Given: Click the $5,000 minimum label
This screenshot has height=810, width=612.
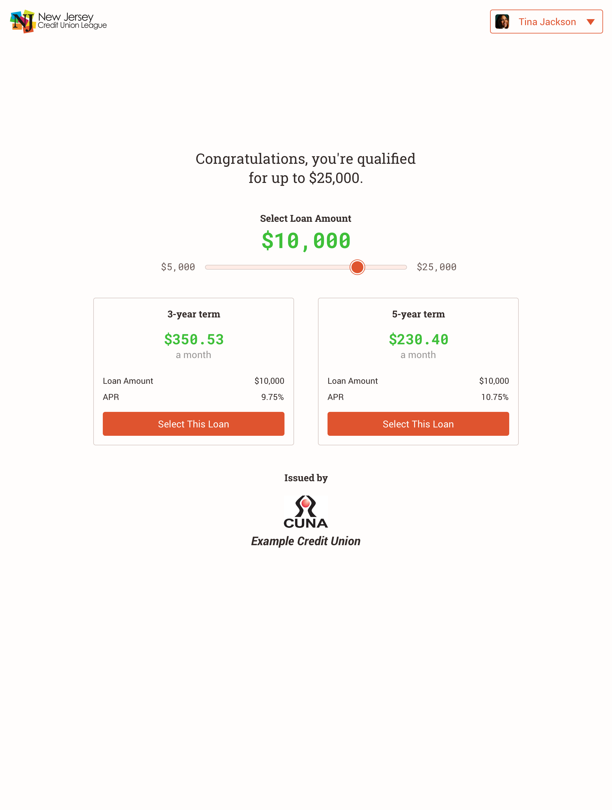Looking at the screenshot, I should tap(178, 267).
